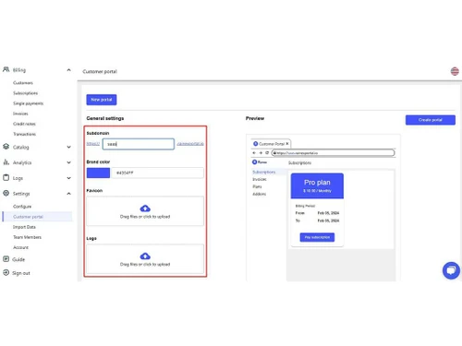Click the preview browser back arrow
This screenshot has height=346, width=462.
(x=254, y=153)
